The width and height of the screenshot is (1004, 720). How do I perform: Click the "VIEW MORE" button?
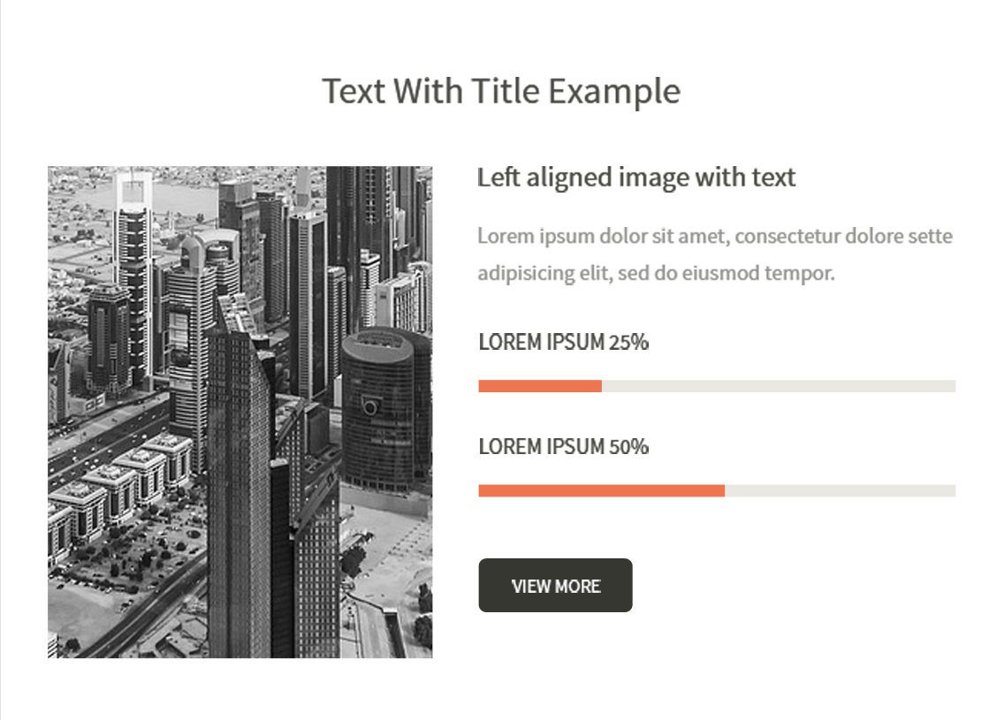(x=555, y=586)
